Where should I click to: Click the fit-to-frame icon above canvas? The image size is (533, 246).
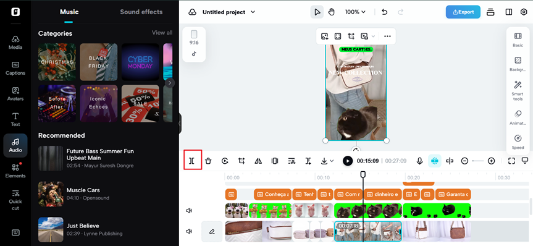[338, 36]
